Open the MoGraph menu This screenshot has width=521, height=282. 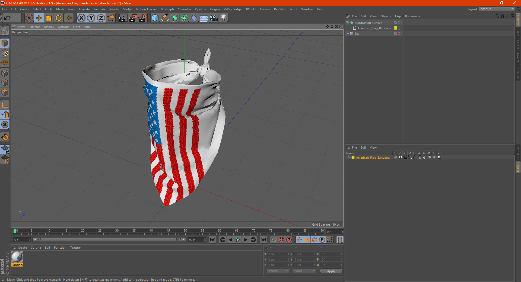[167, 9]
